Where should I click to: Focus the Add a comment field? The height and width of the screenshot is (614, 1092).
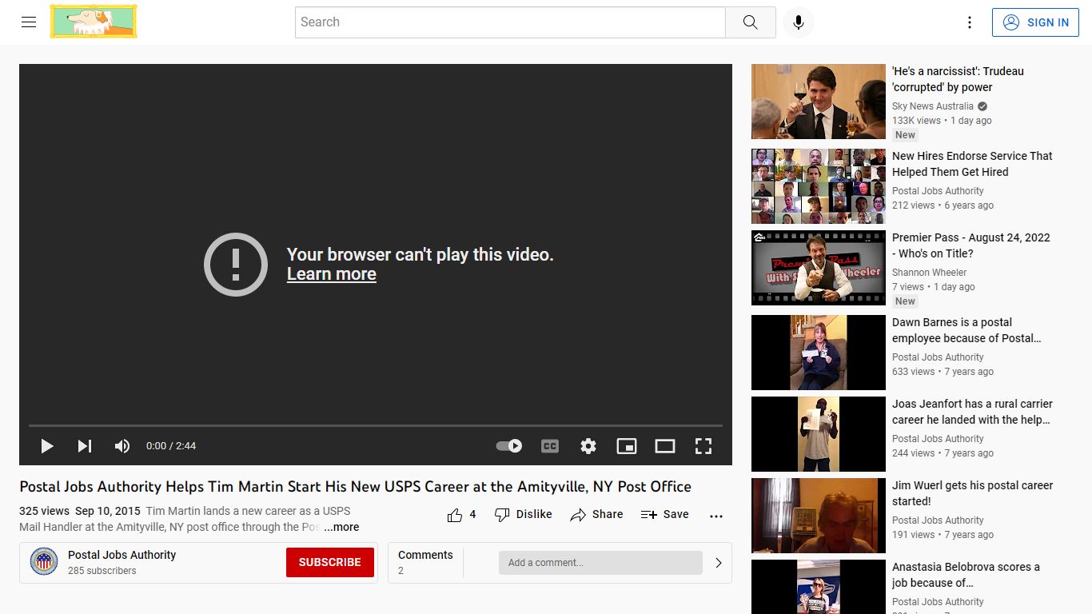coord(600,563)
